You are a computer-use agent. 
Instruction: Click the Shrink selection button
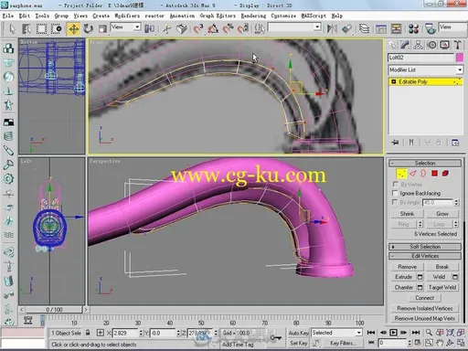(407, 214)
